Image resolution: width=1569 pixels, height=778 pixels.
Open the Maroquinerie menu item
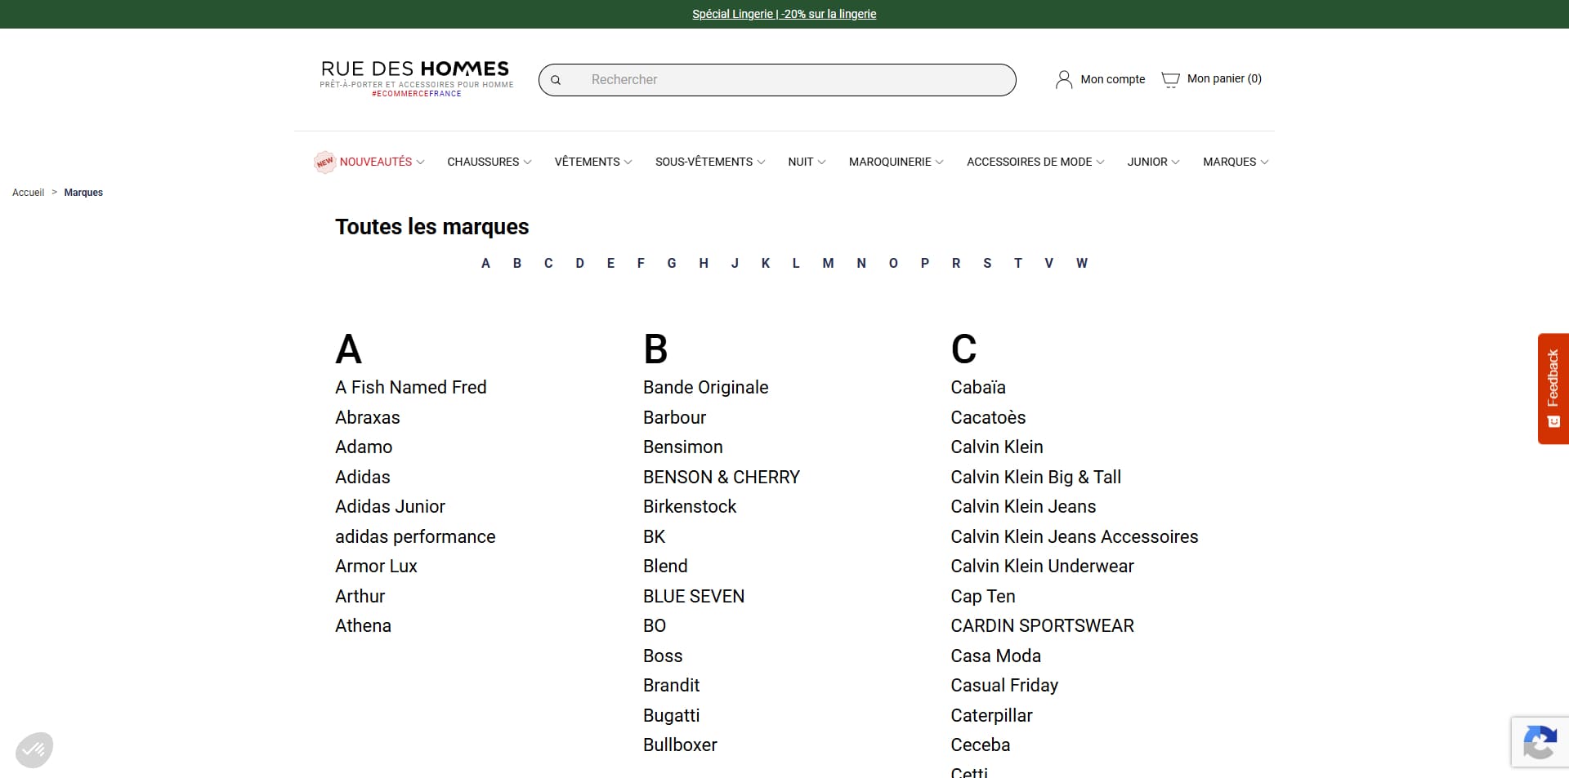pos(896,162)
